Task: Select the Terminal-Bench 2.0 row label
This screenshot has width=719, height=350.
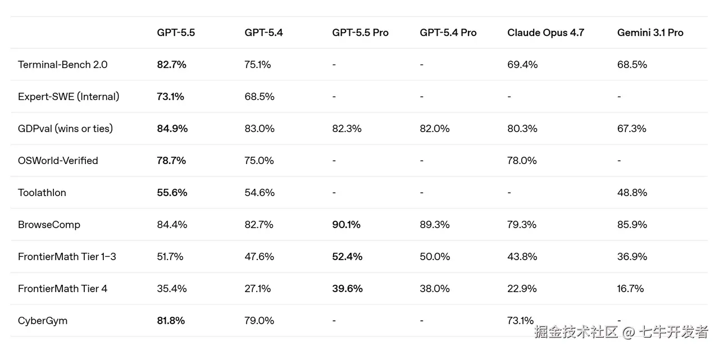Action: [62, 65]
